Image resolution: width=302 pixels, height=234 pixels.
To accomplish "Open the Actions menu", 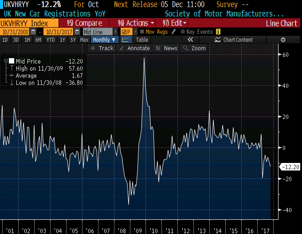I will 137,23.
